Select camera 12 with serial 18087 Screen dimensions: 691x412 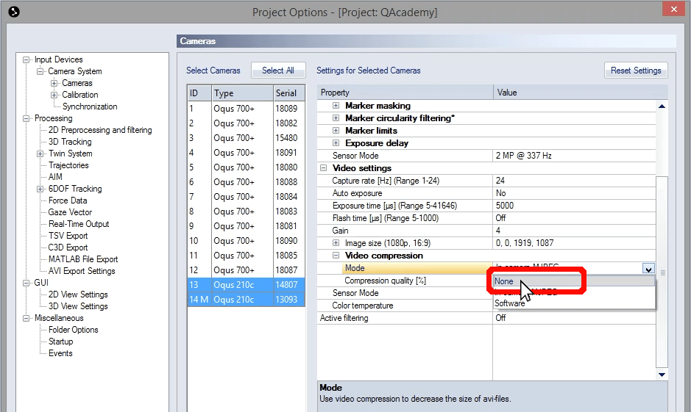246,270
